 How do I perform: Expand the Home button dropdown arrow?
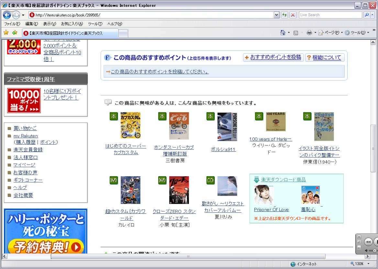pyautogui.click(x=289, y=33)
